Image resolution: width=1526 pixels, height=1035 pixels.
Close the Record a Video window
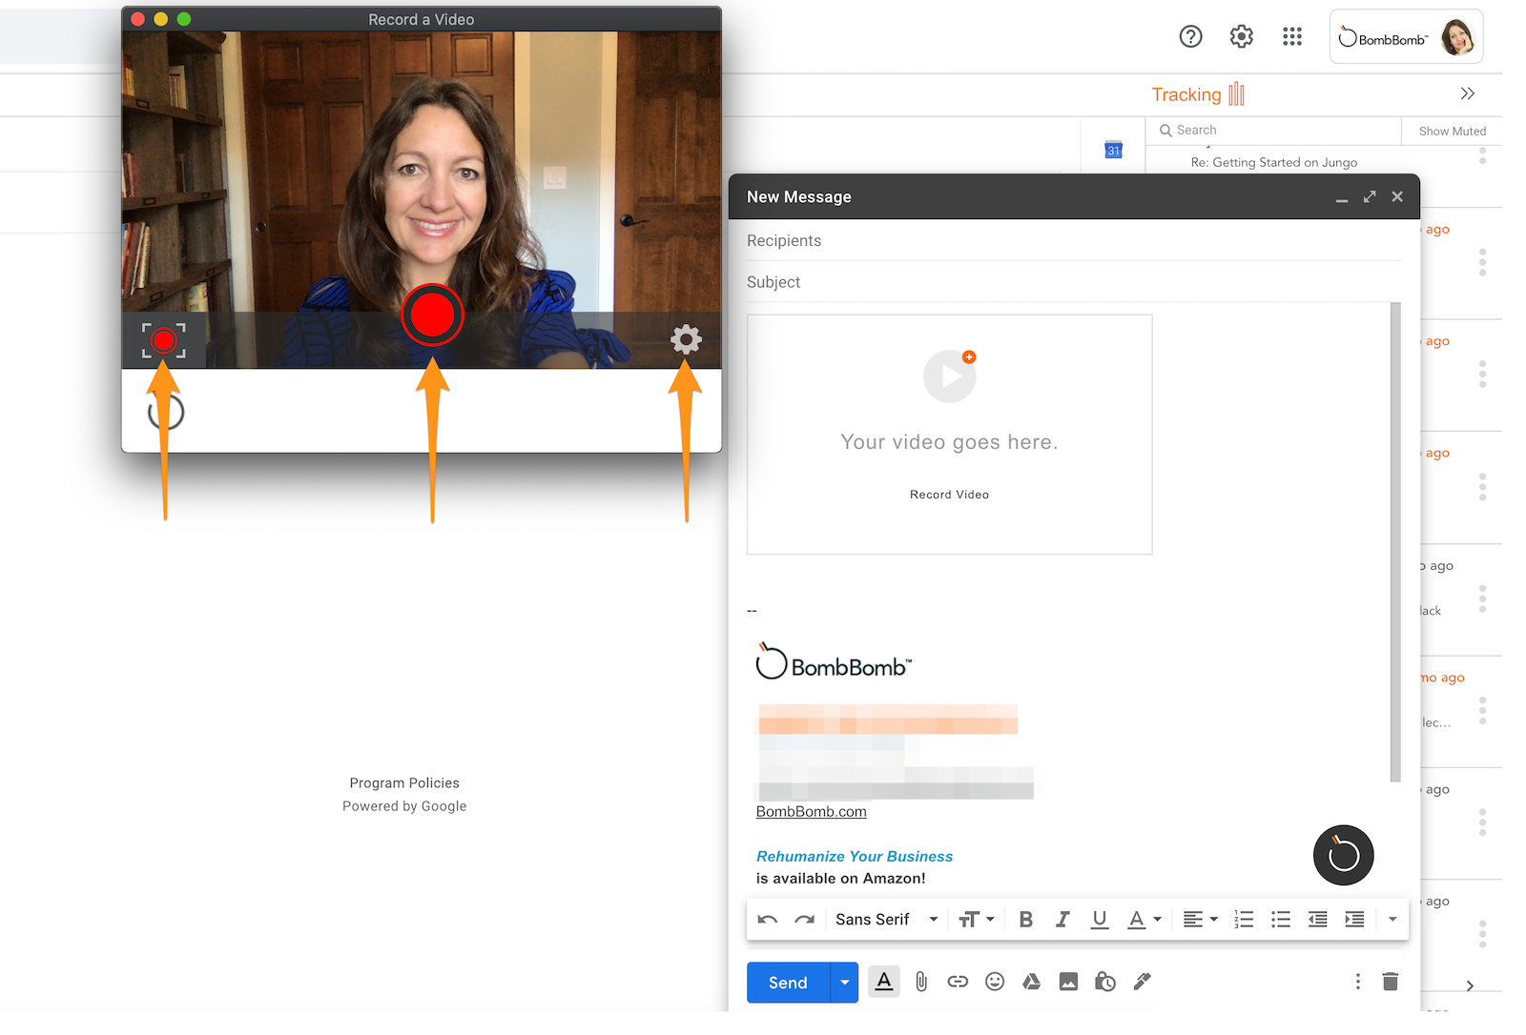(x=137, y=19)
